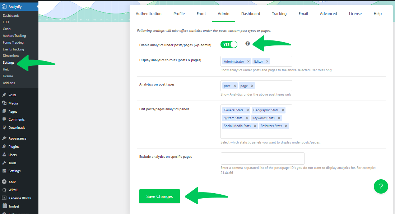Open Dimensions submenu item
This screenshot has width=395, height=214.
click(11, 56)
